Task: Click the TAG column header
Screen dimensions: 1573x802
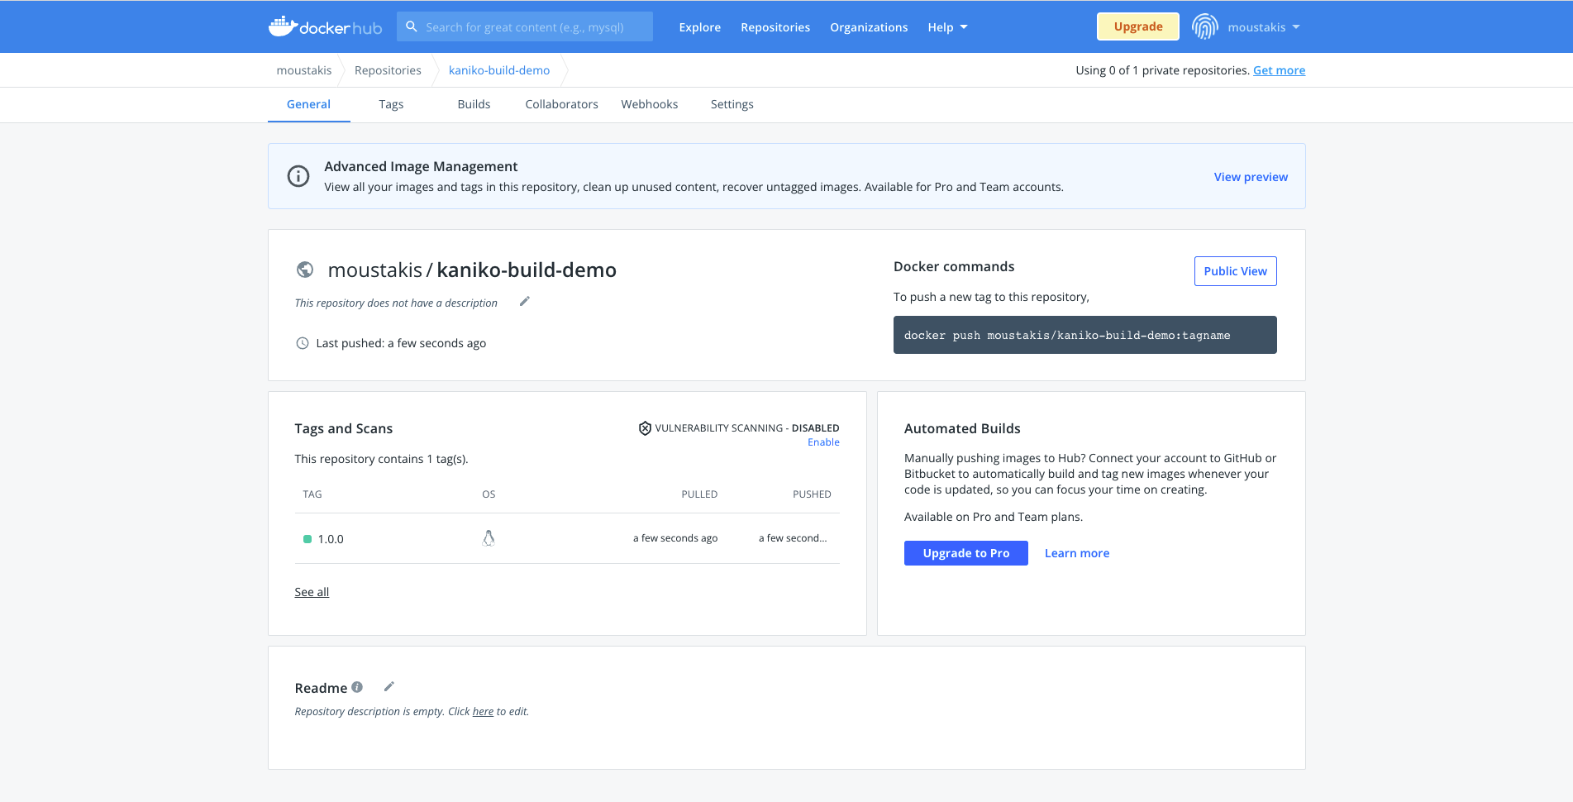Action: 312,494
